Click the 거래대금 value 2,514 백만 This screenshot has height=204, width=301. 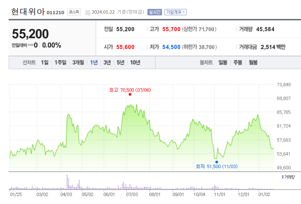(273, 47)
